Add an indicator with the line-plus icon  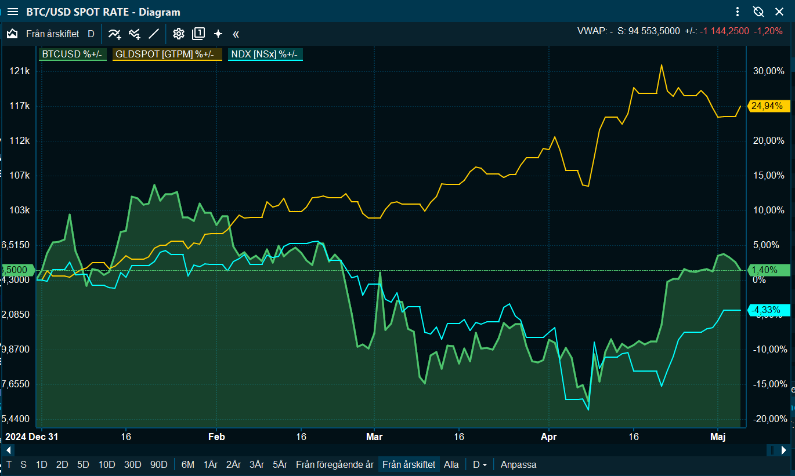[x=115, y=34]
